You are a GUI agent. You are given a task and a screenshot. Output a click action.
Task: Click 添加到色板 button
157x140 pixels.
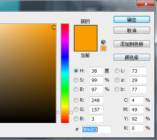click(x=132, y=44)
